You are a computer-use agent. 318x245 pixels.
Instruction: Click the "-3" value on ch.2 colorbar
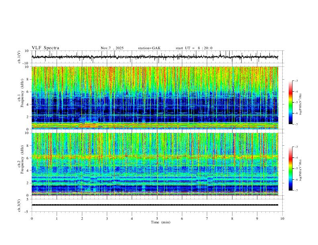click(x=296, y=147)
